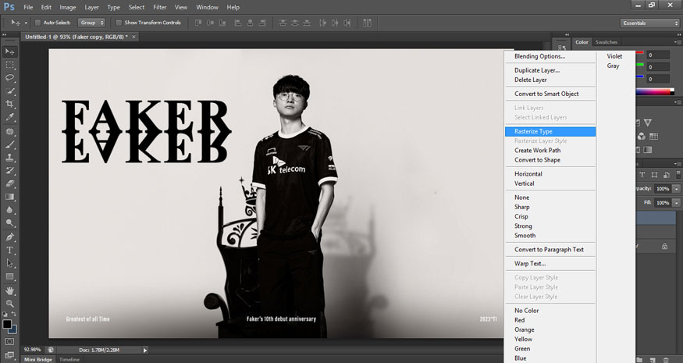Open the Essentials workspace dropdown

tap(649, 23)
